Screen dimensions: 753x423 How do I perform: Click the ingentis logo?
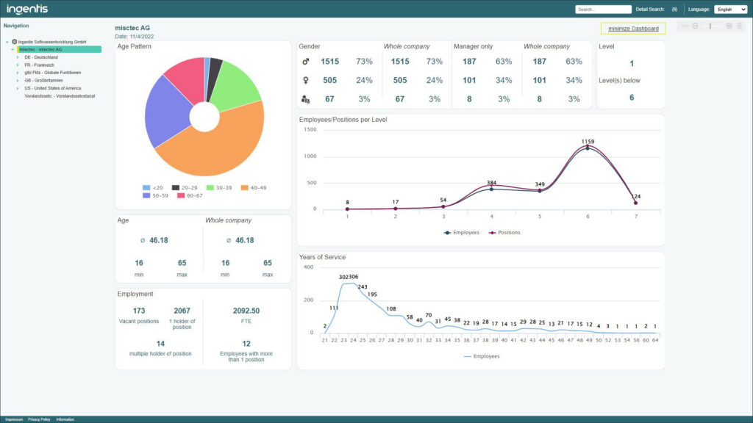[x=26, y=9]
